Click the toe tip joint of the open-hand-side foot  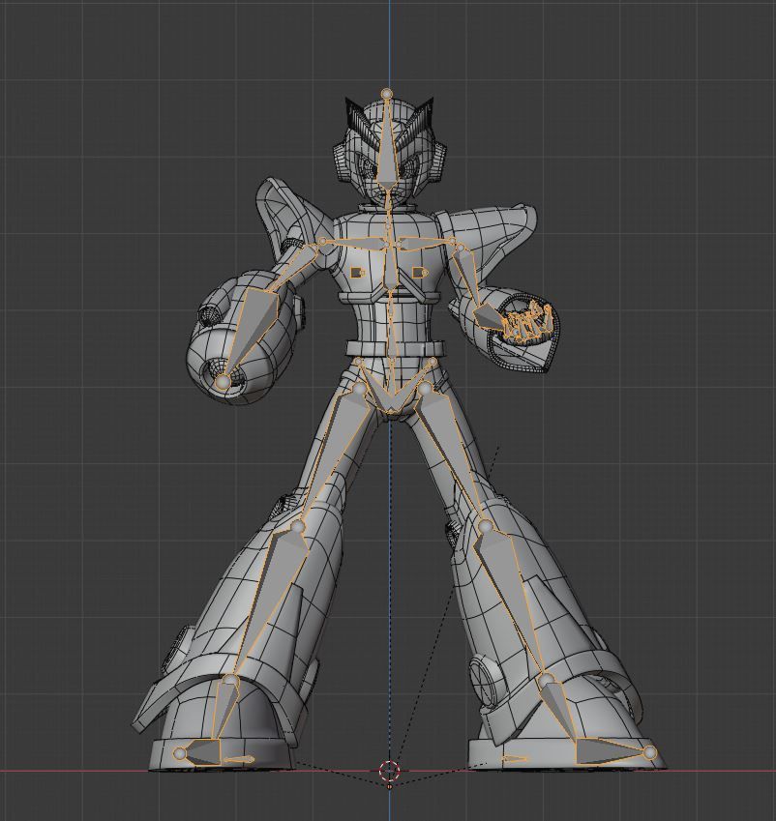point(649,753)
